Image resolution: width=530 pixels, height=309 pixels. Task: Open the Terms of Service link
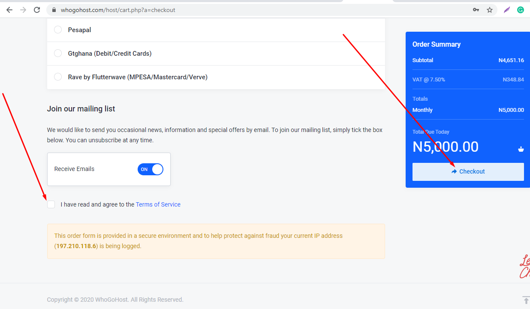[158, 204]
